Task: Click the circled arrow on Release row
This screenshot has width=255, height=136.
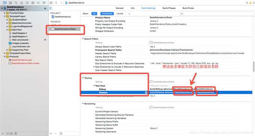Action: point(146,92)
